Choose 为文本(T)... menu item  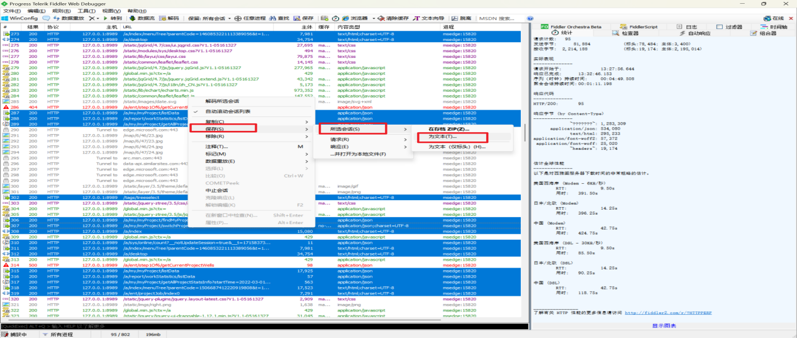pos(463,137)
